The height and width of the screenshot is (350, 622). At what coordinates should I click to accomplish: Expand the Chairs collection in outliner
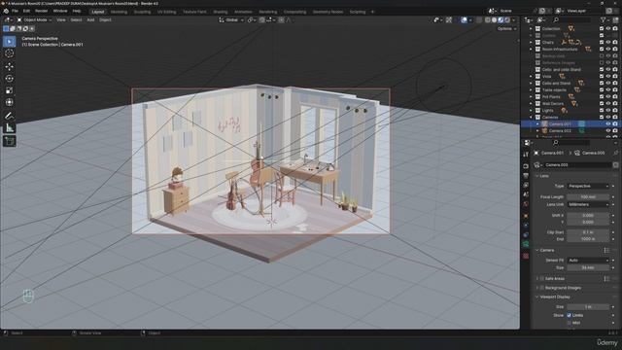(532, 42)
